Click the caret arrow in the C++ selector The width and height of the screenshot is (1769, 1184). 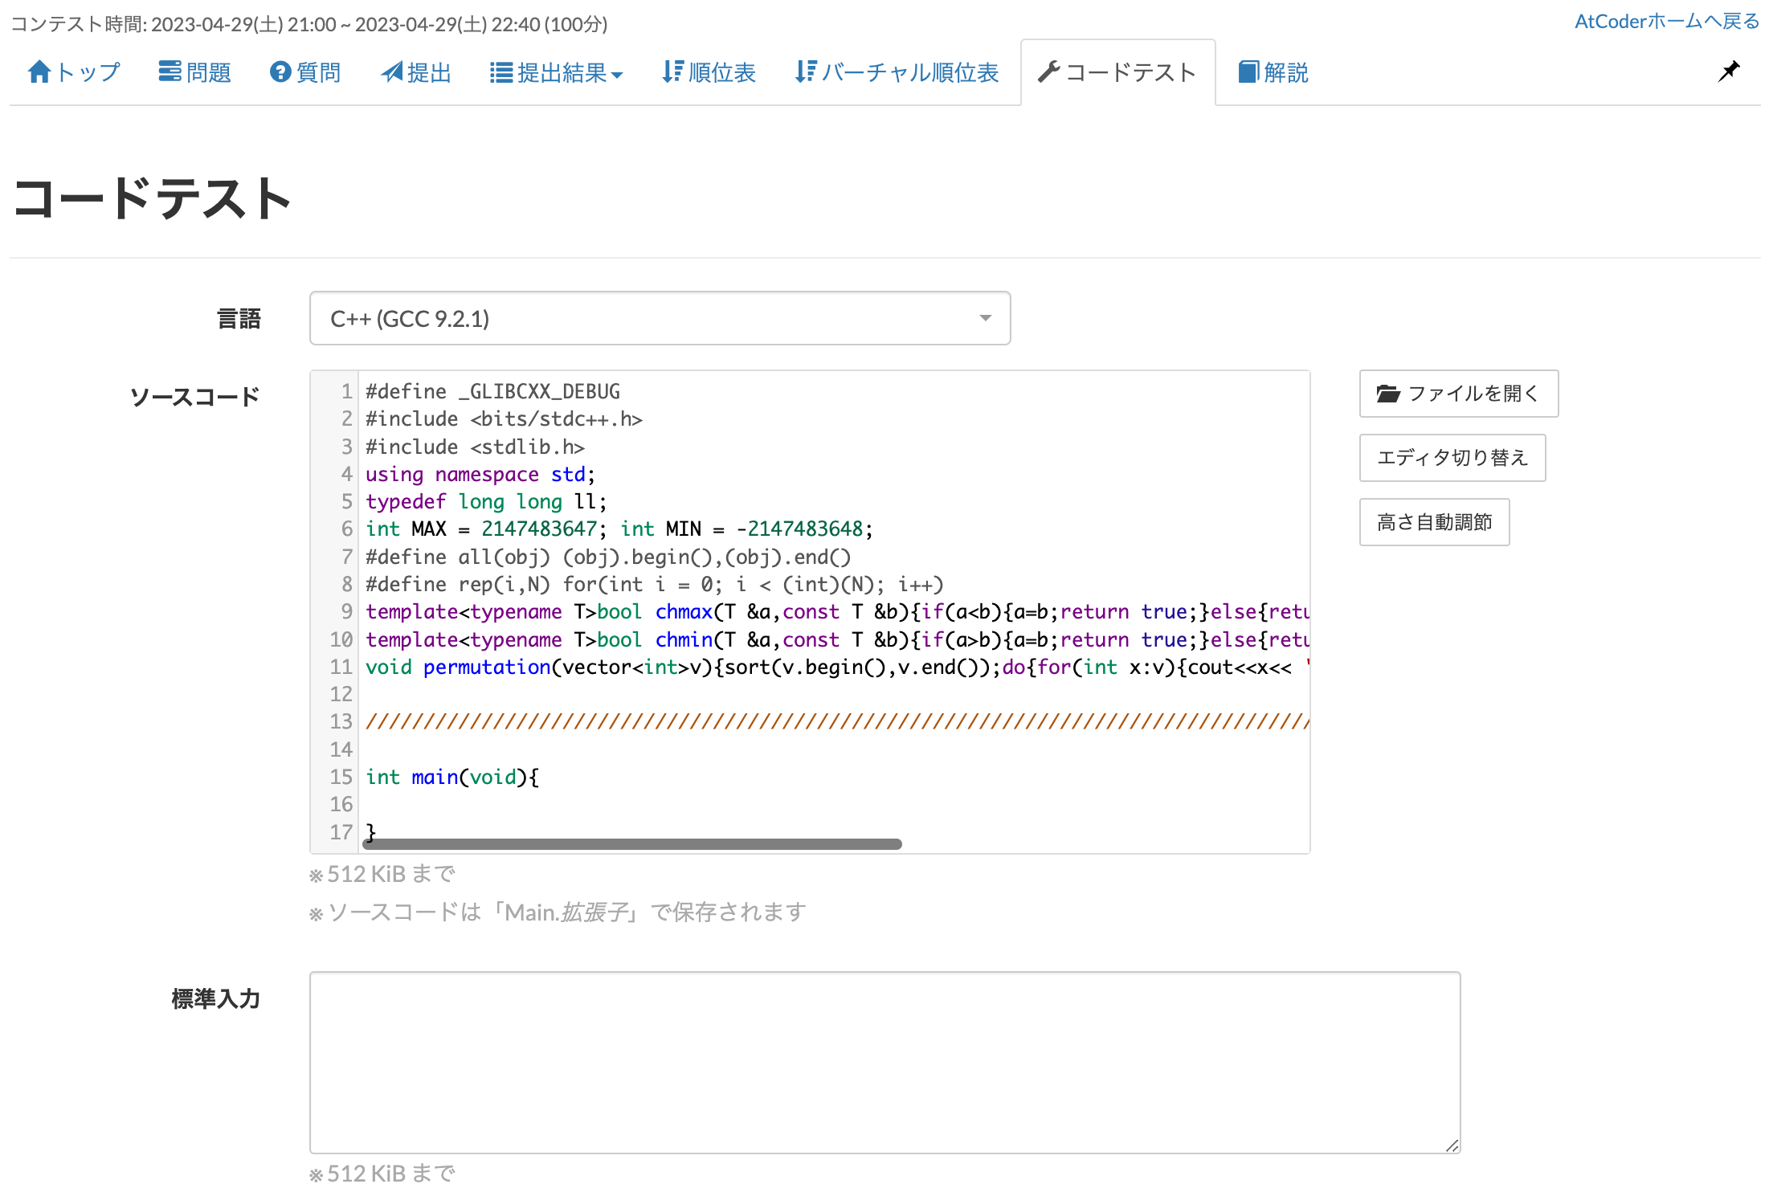pyautogui.click(x=986, y=318)
